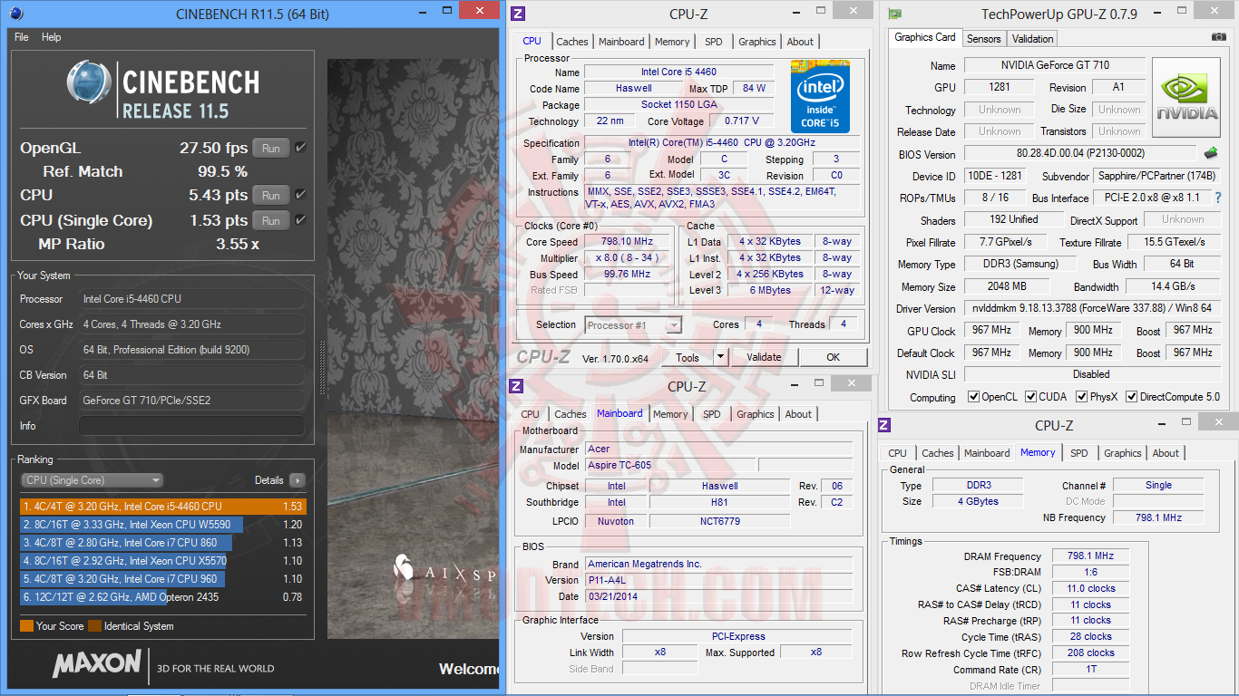The height and width of the screenshot is (696, 1239).
Task: Open SPD tab in the Processor-info CPU-Z window
Action: pos(714,42)
